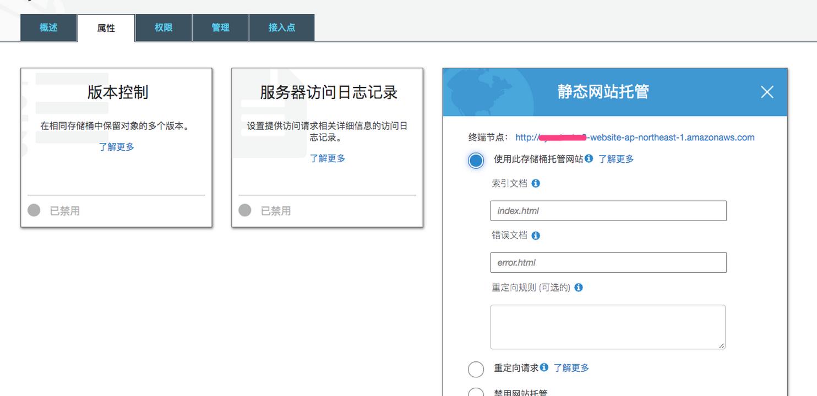Select 使用此存储桶托管网站 radio button
The image size is (817, 396).
(476, 160)
